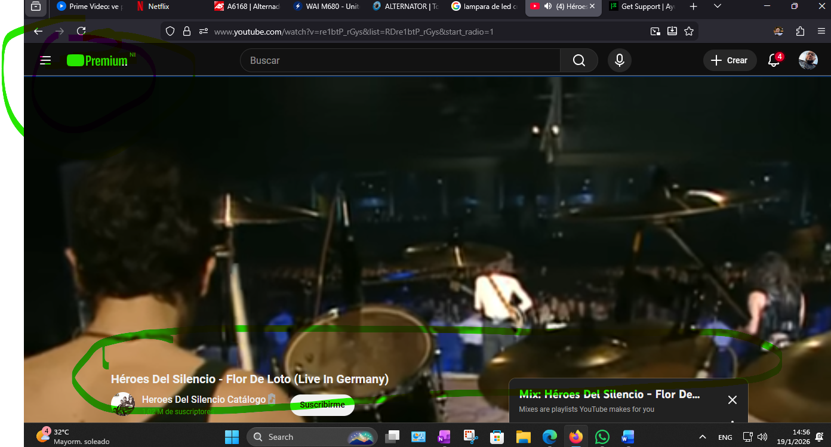This screenshot has height=447, width=831.
Task: Click the Flor De Loto video title
Action: 250,379
